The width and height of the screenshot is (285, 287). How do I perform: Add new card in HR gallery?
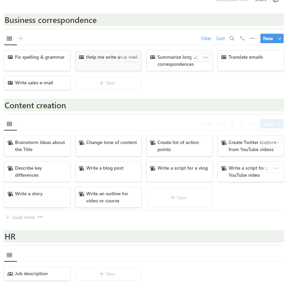[108, 274]
